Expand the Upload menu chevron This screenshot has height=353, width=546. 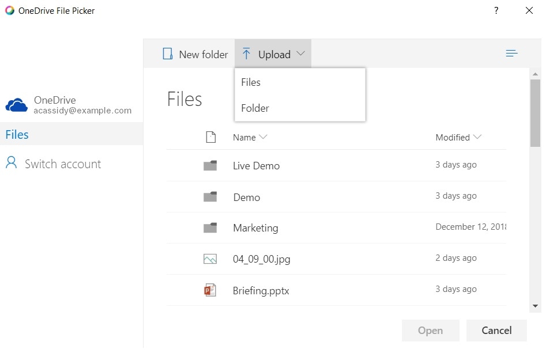[x=300, y=54]
